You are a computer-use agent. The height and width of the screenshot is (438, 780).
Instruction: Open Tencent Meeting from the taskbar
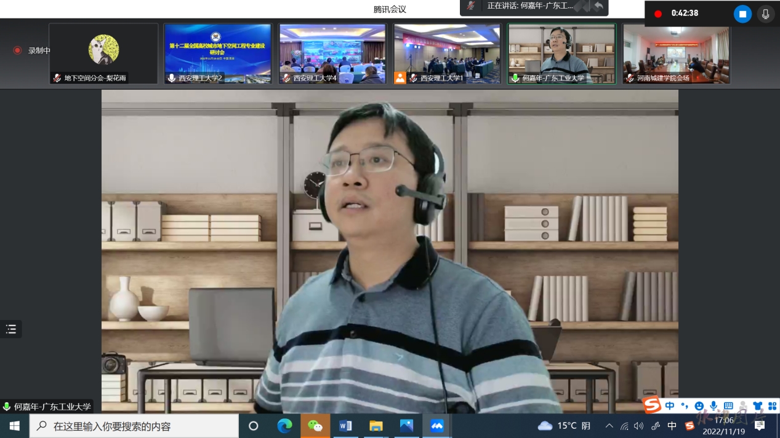pyautogui.click(x=437, y=426)
